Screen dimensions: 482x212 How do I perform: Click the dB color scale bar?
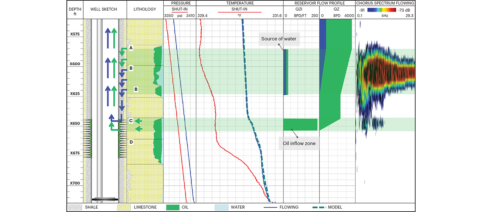pyautogui.click(x=382, y=10)
